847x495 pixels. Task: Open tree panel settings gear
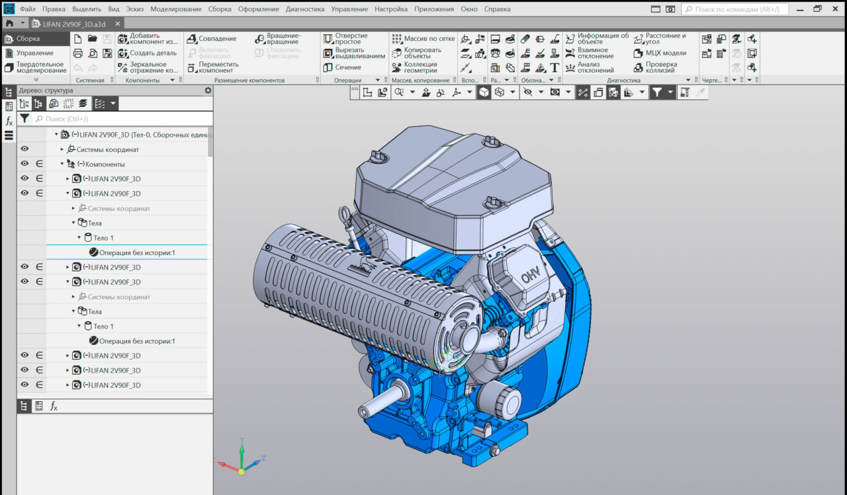click(x=208, y=91)
